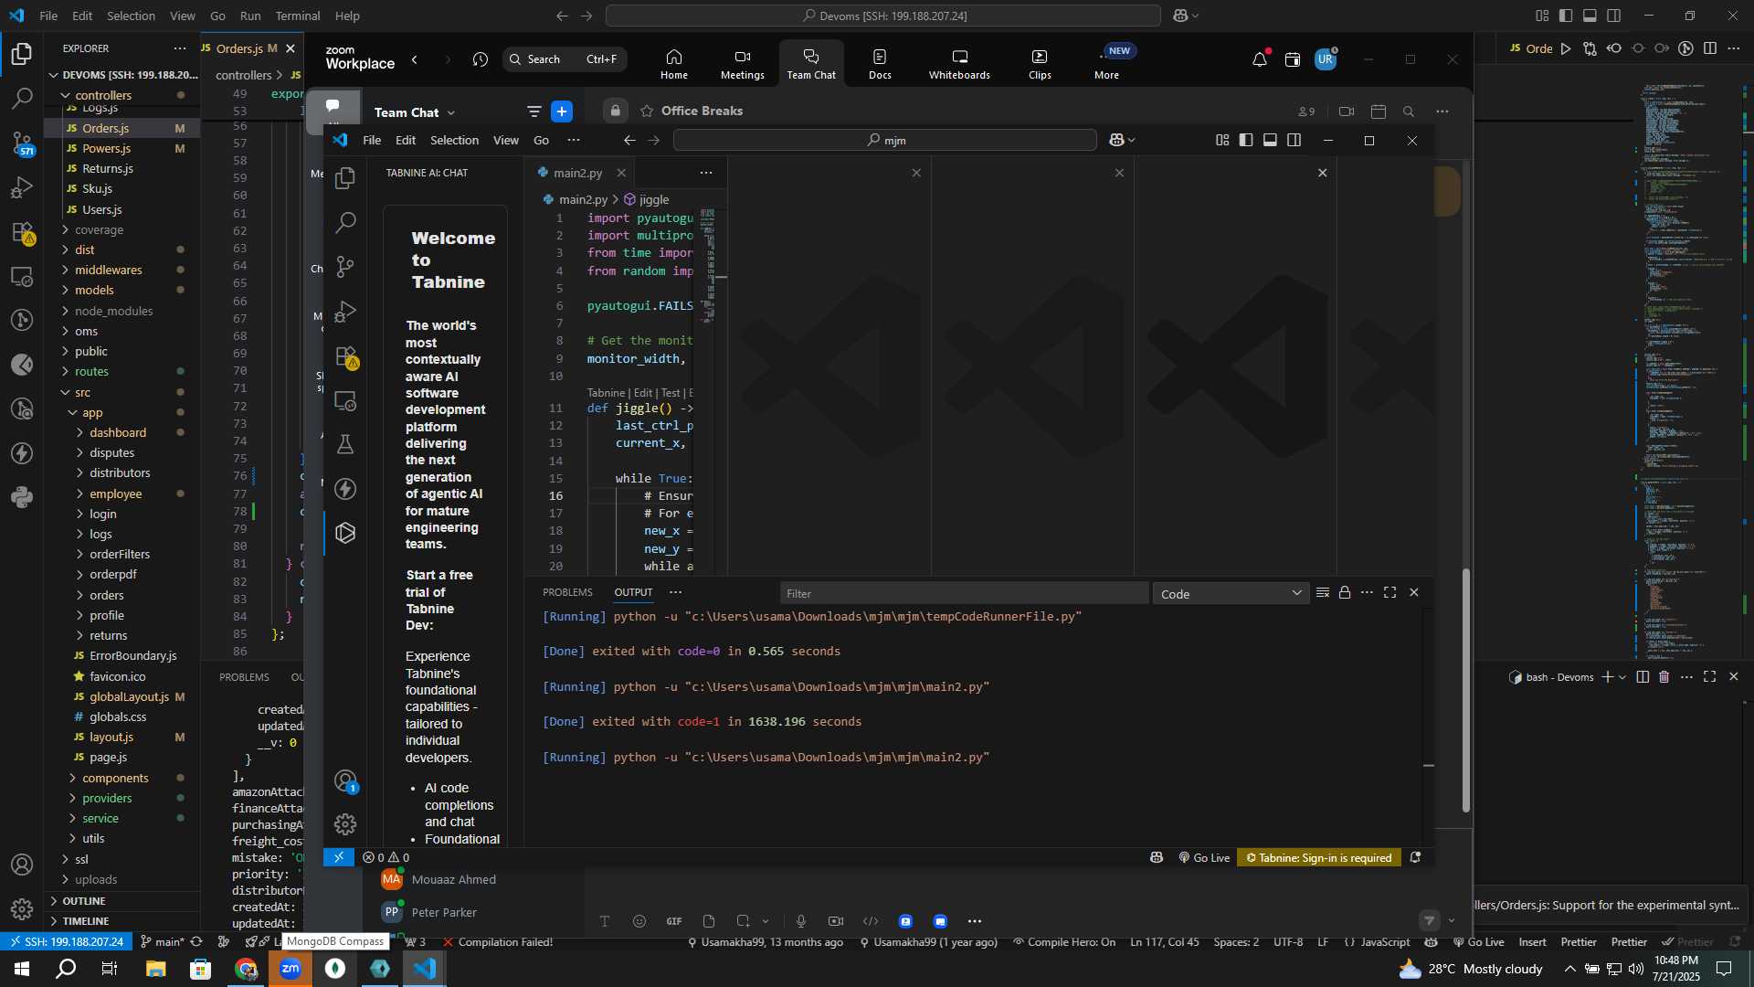Click the code snippet icon in Zoom composer
The height and width of the screenshot is (987, 1754).
pyautogui.click(x=871, y=921)
